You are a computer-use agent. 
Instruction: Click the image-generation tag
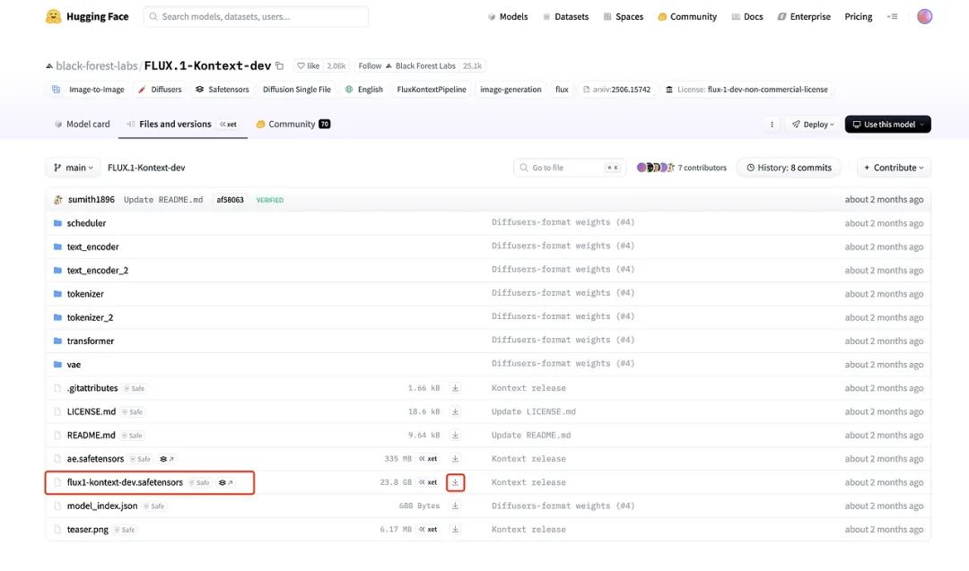pyautogui.click(x=511, y=90)
